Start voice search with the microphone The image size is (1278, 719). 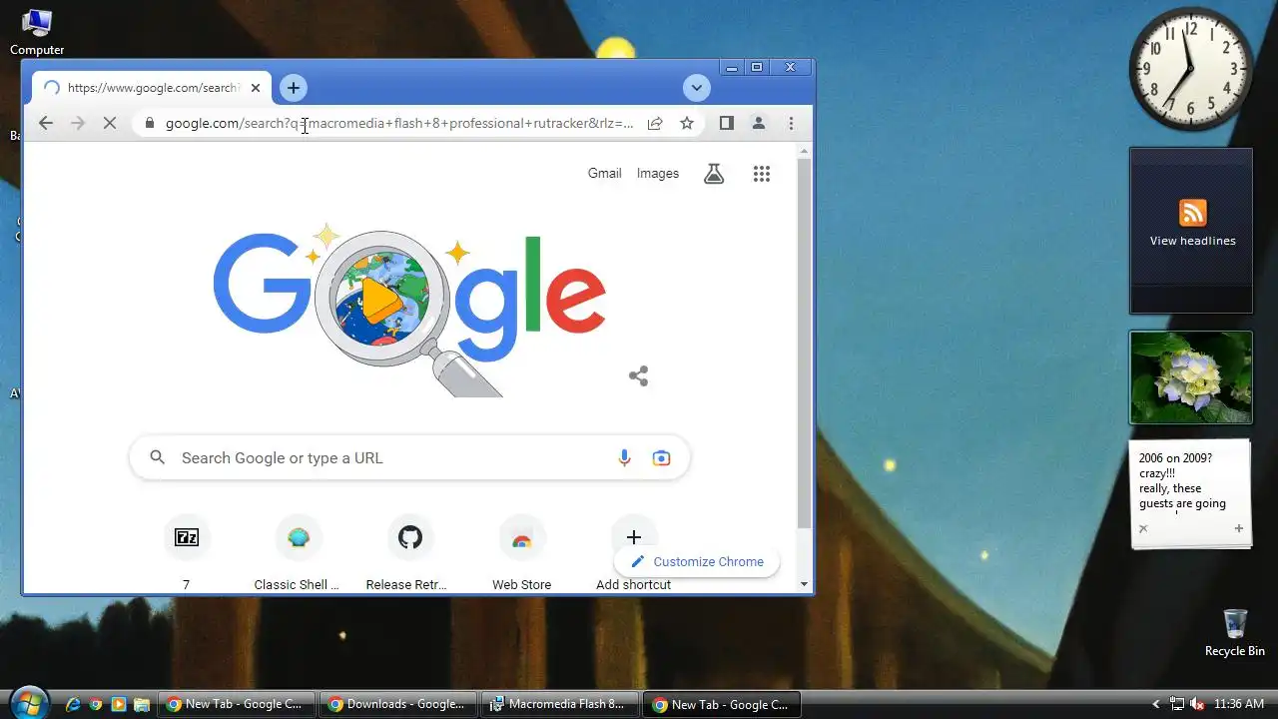pyautogui.click(x=624, y=457)
